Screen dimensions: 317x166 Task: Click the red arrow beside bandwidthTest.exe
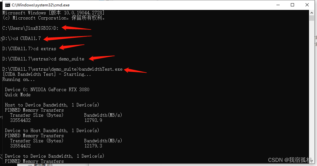coord(135,70)
